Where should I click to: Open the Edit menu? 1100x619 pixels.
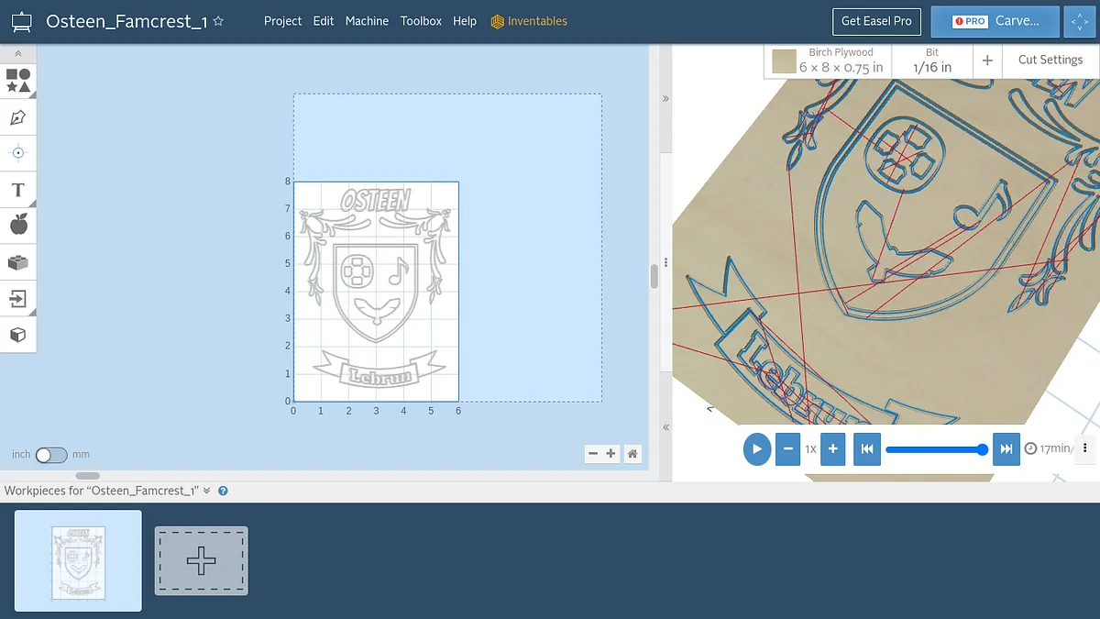tap(324, 21)
